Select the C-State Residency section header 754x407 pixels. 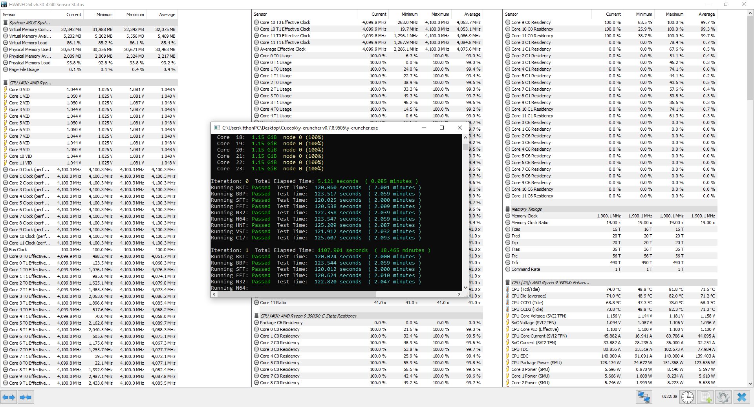[368, 316]
